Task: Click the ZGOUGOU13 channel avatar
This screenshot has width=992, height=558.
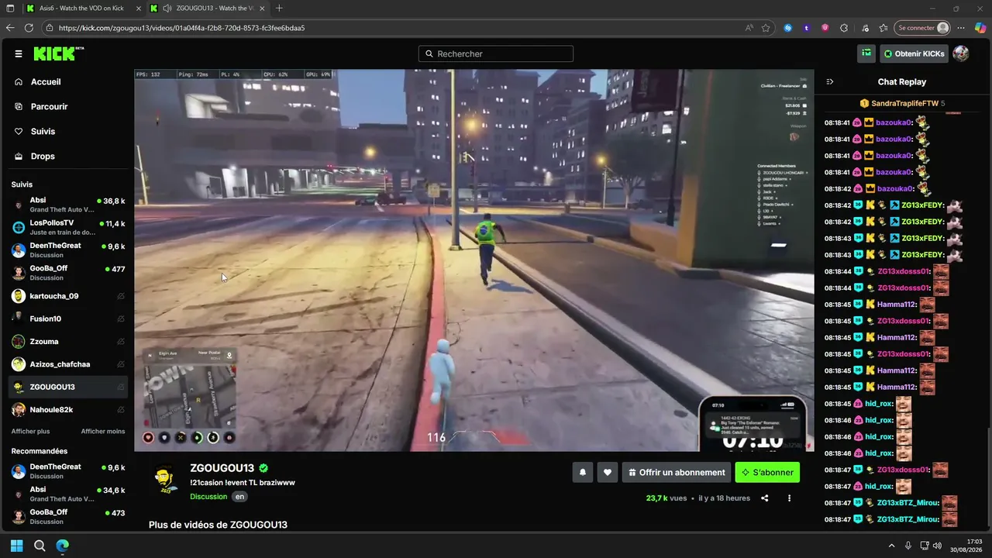Action: pyautogui.click(x=164, y=477)
